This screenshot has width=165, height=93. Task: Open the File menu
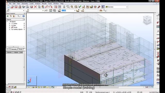click(10, 4)
